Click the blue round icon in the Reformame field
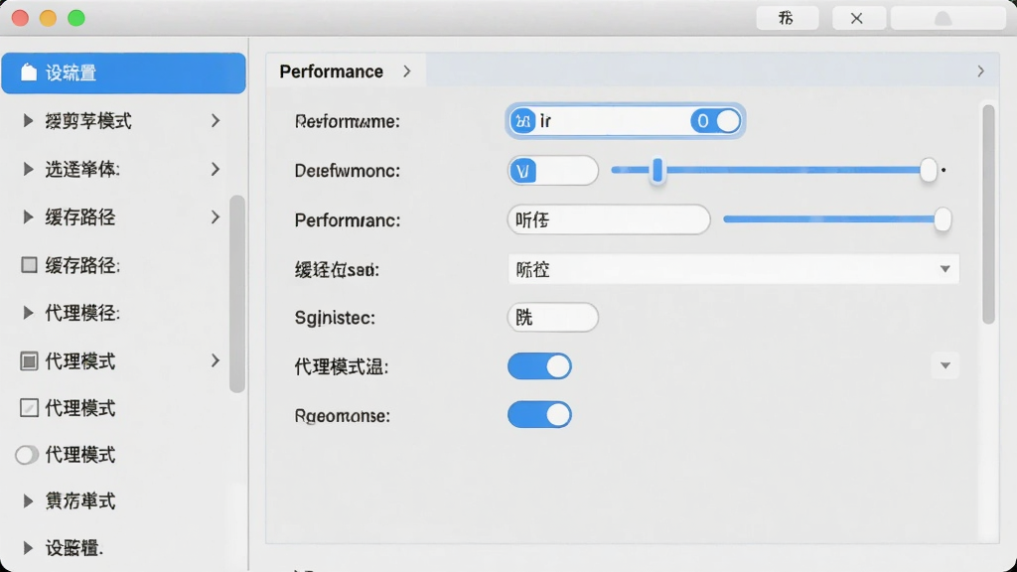The height and width of the screenshot is (572, 1017). [522, 120]
